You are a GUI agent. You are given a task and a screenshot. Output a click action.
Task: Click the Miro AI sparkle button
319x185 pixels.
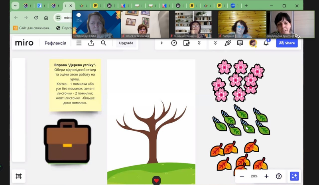click(294, 176)
